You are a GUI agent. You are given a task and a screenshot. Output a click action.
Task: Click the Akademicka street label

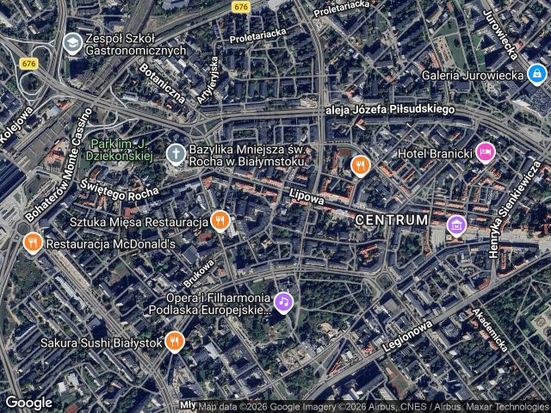(490, 330)
